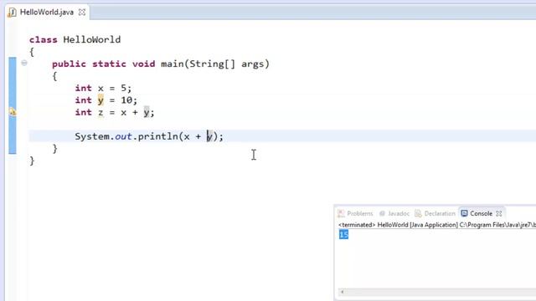Image resolution: width=536 pixels, height=301 pixels.
Task: Click the console horizontal scrollbar left arrow
Action: pos(343,292)
